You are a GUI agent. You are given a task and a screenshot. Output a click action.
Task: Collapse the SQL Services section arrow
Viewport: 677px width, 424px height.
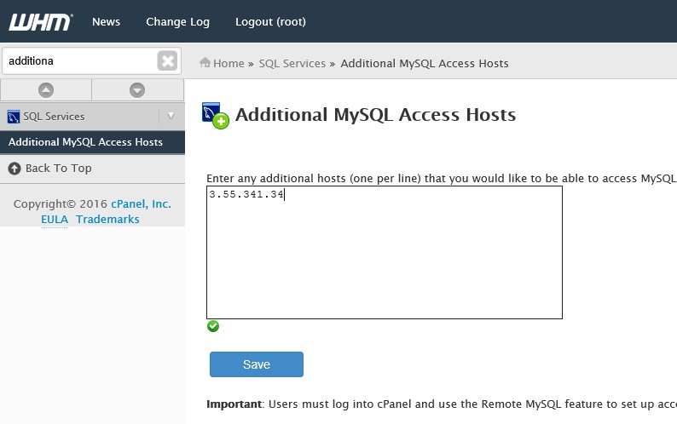point(171,116)
